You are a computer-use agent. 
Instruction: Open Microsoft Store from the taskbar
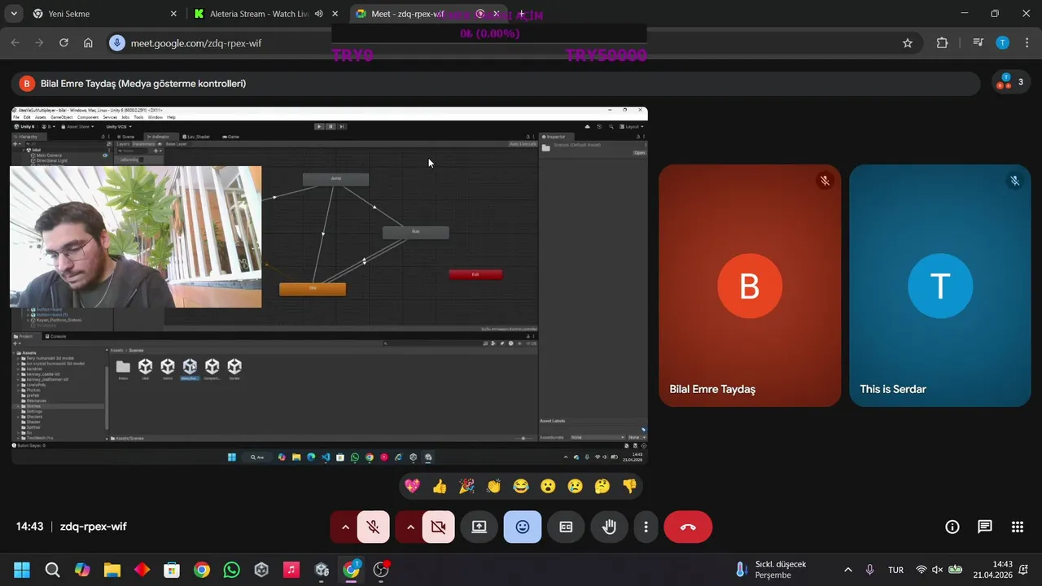pyautogui.click(x=172, y=570)
